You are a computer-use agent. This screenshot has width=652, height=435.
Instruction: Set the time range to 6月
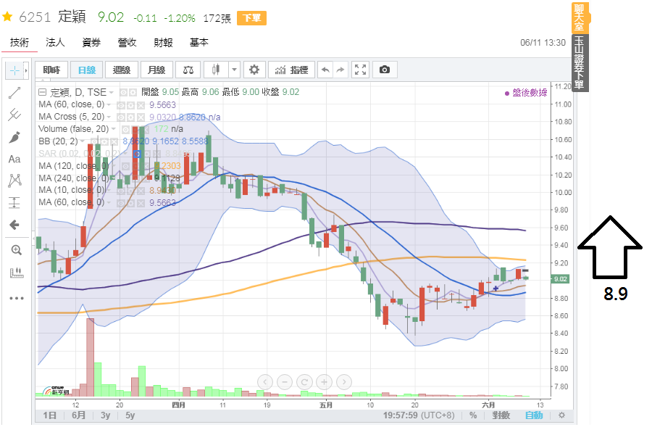coord(78,415)
